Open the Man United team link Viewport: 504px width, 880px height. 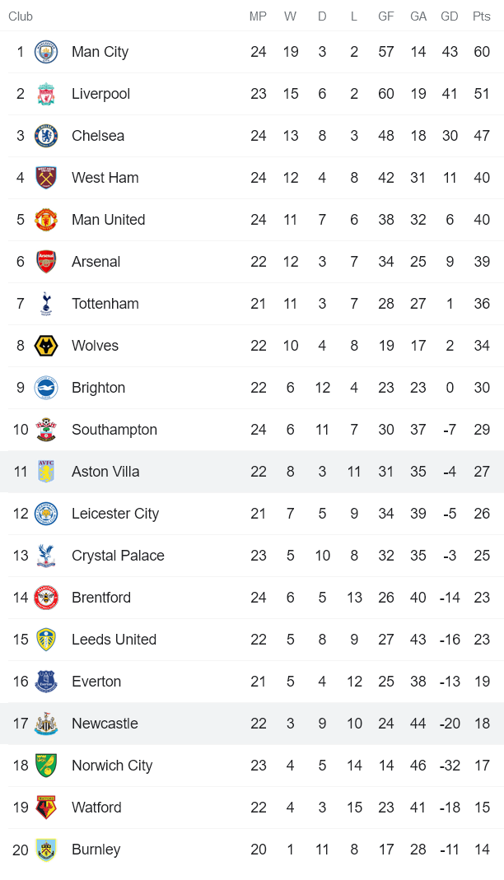click(x=108, y=220)
